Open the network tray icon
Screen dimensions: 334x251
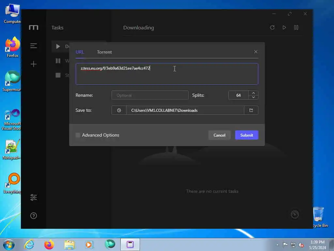click(x=293, y=245)
